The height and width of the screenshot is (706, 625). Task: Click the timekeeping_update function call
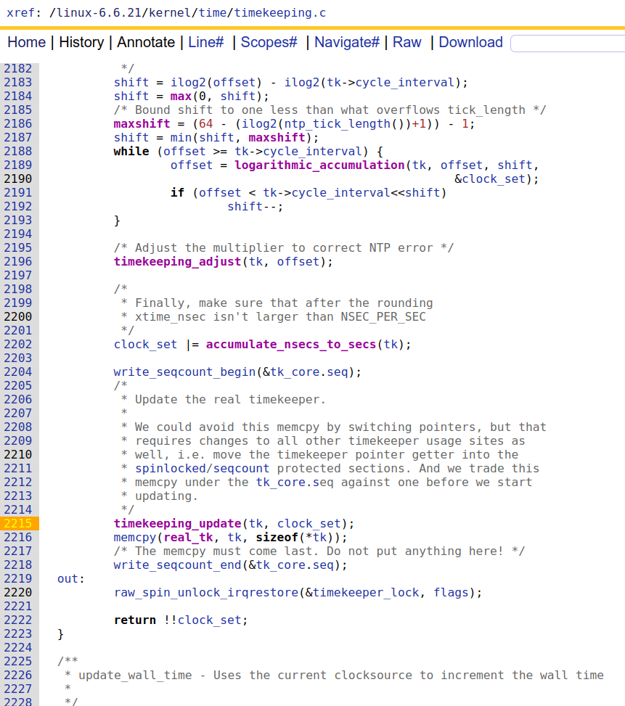[x=177, y=523]
